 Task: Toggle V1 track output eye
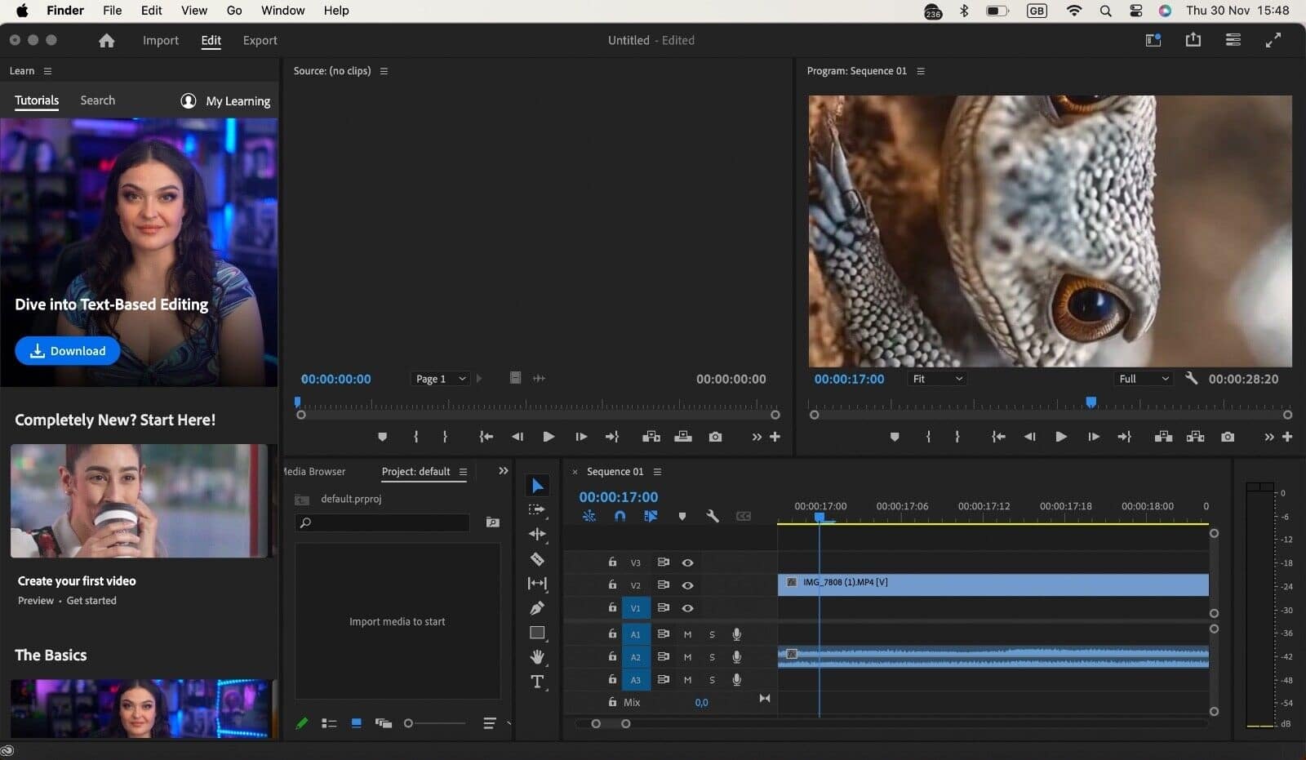[x=688, y=608]
